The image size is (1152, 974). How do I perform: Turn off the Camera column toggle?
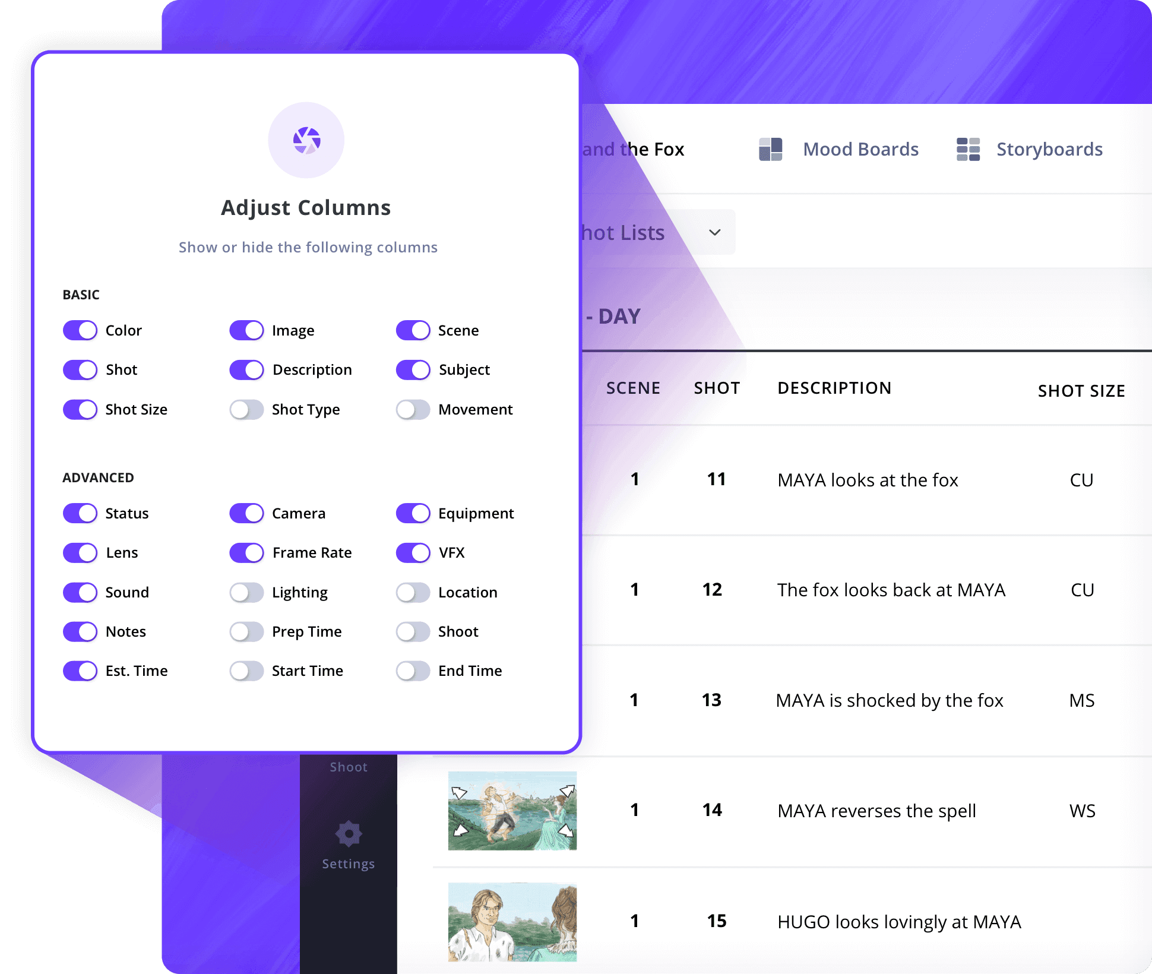tap(246, 513)
